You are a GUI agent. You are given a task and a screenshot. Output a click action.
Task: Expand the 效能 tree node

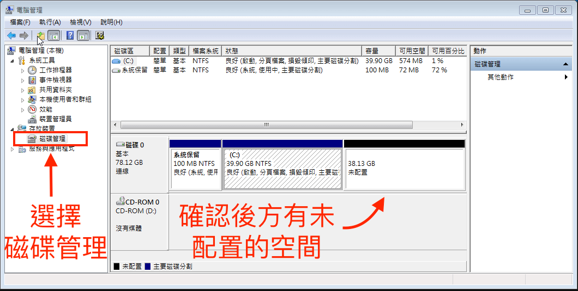tap(22, 110)
